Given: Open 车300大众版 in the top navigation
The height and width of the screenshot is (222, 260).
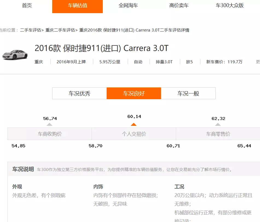Looking at the screenshot, I should pos(230,5).
